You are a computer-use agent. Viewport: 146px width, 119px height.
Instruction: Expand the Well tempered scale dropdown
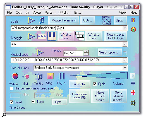[x=125, y=28]
